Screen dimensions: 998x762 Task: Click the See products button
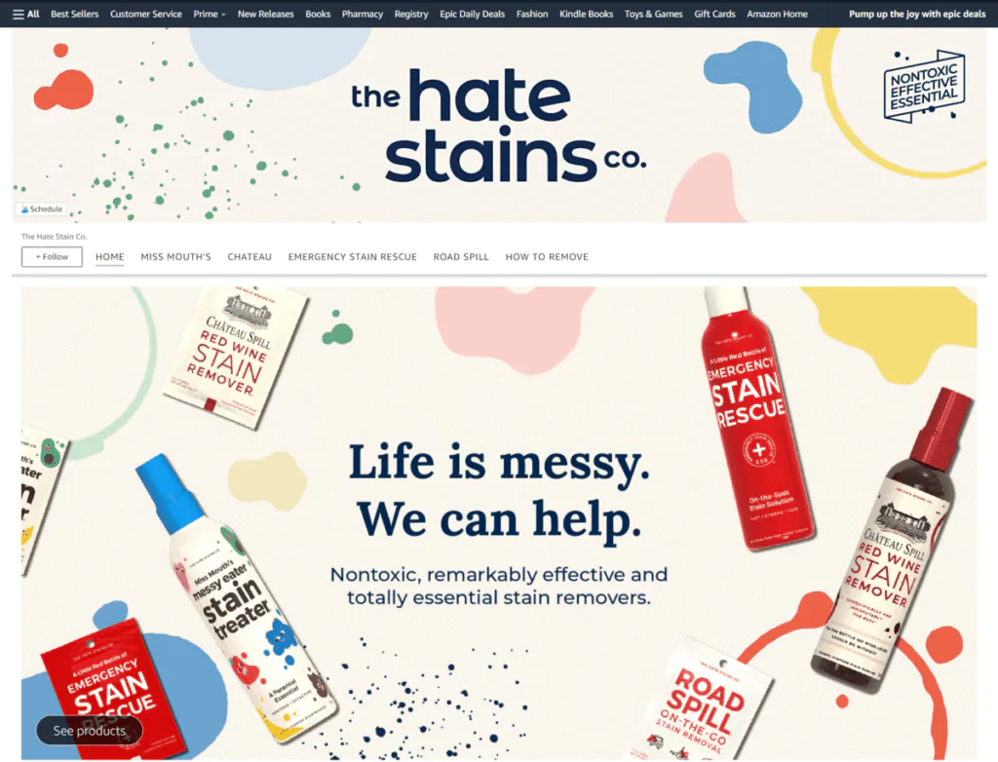tap(89, 730)
